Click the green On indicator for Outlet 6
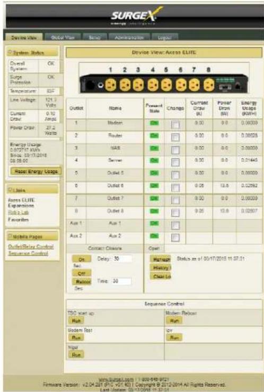The image size is (264, 392). pyautogui.click(x=154, y=185)
